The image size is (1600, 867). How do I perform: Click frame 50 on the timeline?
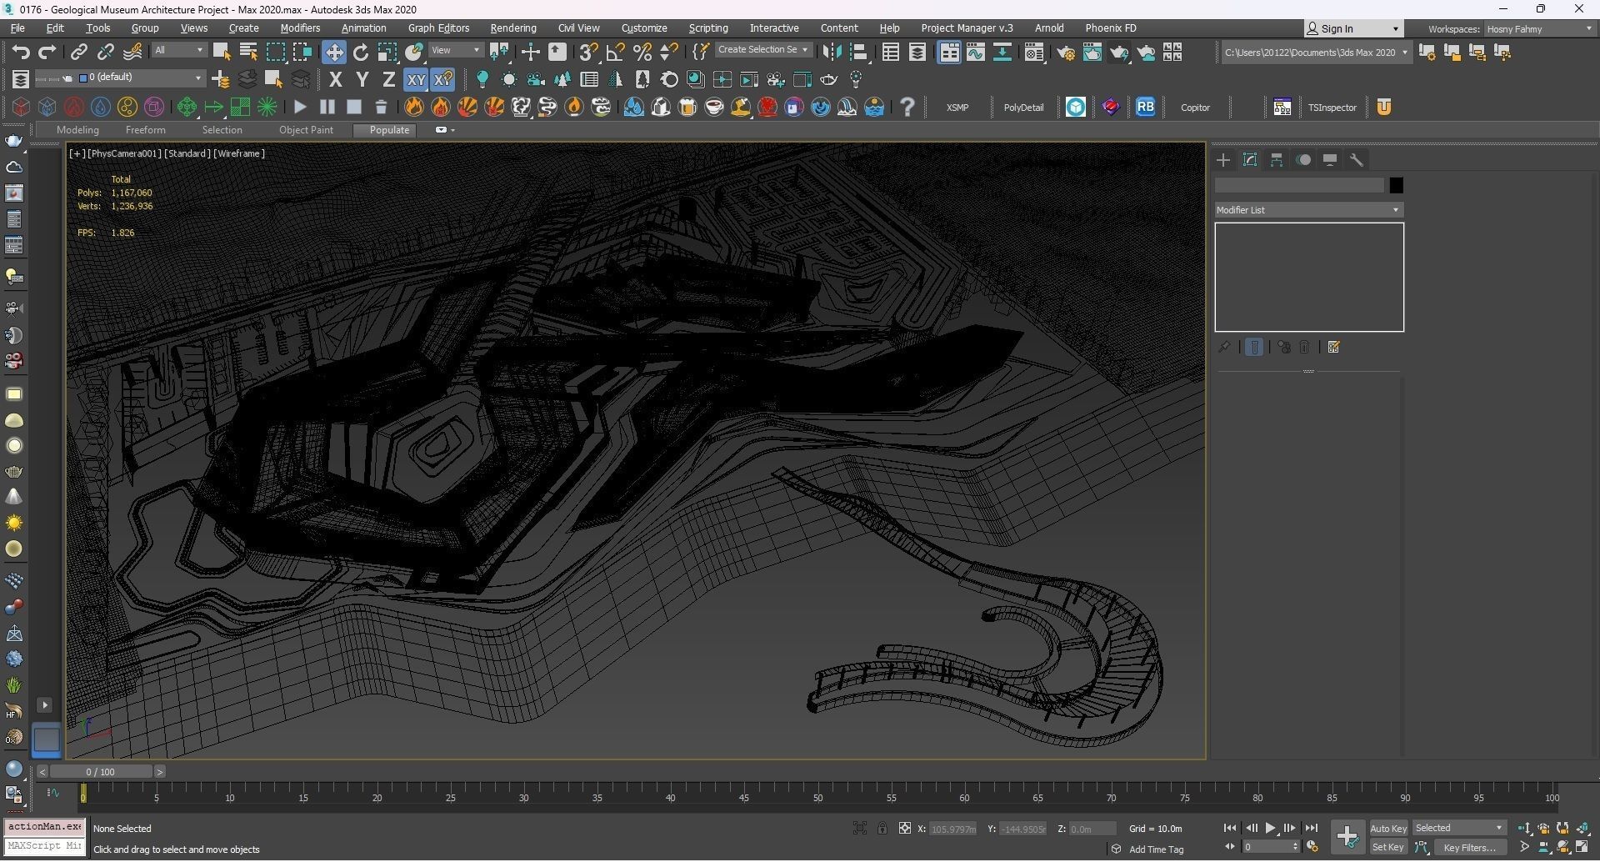[817, 797]
